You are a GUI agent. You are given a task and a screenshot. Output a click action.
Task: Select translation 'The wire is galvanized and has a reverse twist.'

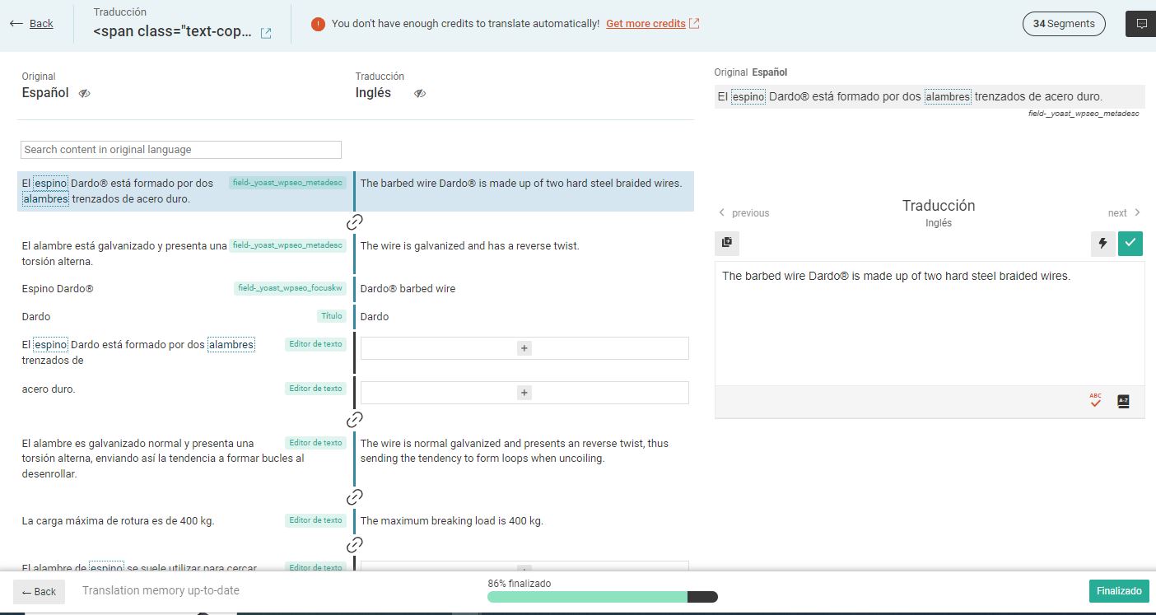tap(470, 245)
